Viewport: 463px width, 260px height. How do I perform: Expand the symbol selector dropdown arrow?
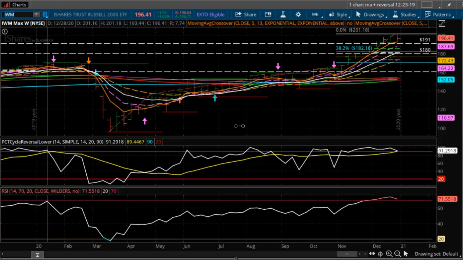[36, 14]
